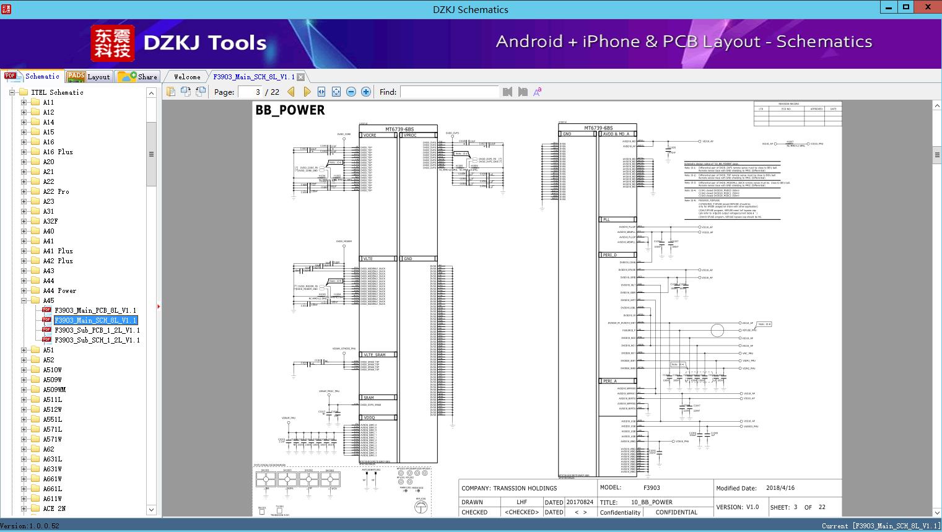Expand the A571L folder node

(24, 429)
